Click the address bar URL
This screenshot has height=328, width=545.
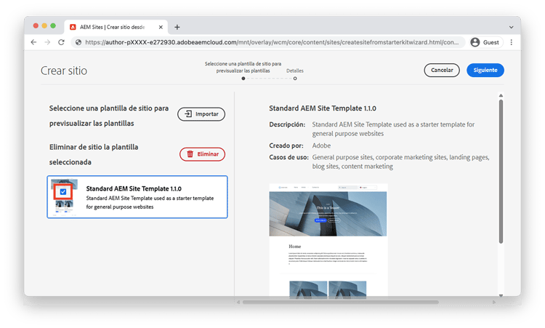point(272,42)
